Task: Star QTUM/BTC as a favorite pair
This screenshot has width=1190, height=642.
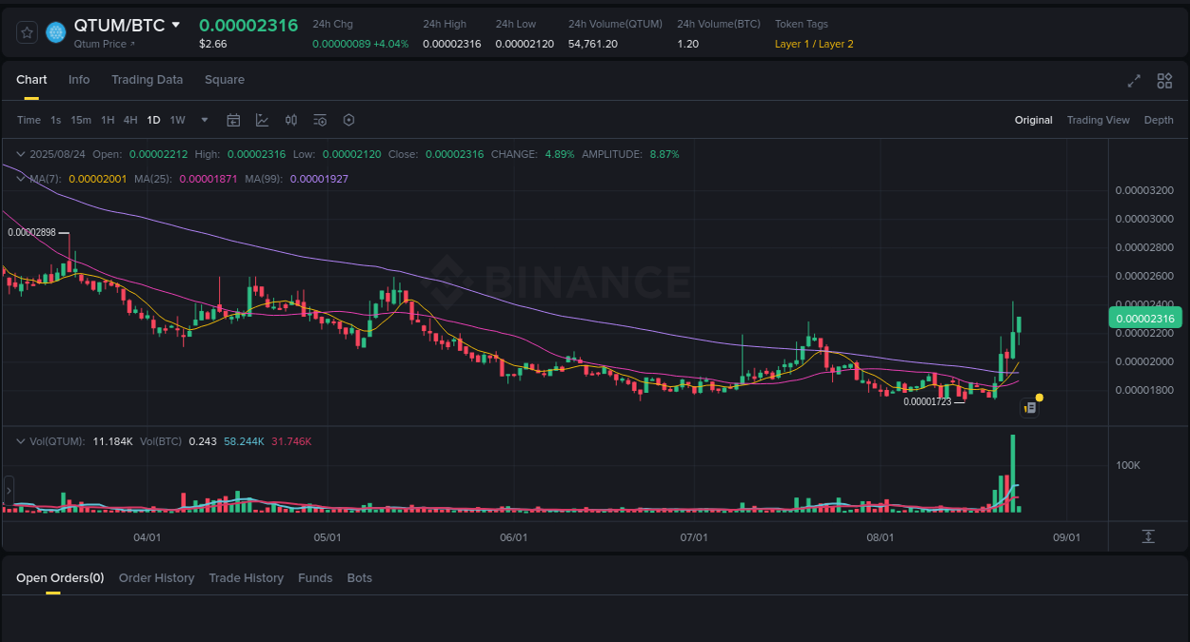Action: click(26, 31)
